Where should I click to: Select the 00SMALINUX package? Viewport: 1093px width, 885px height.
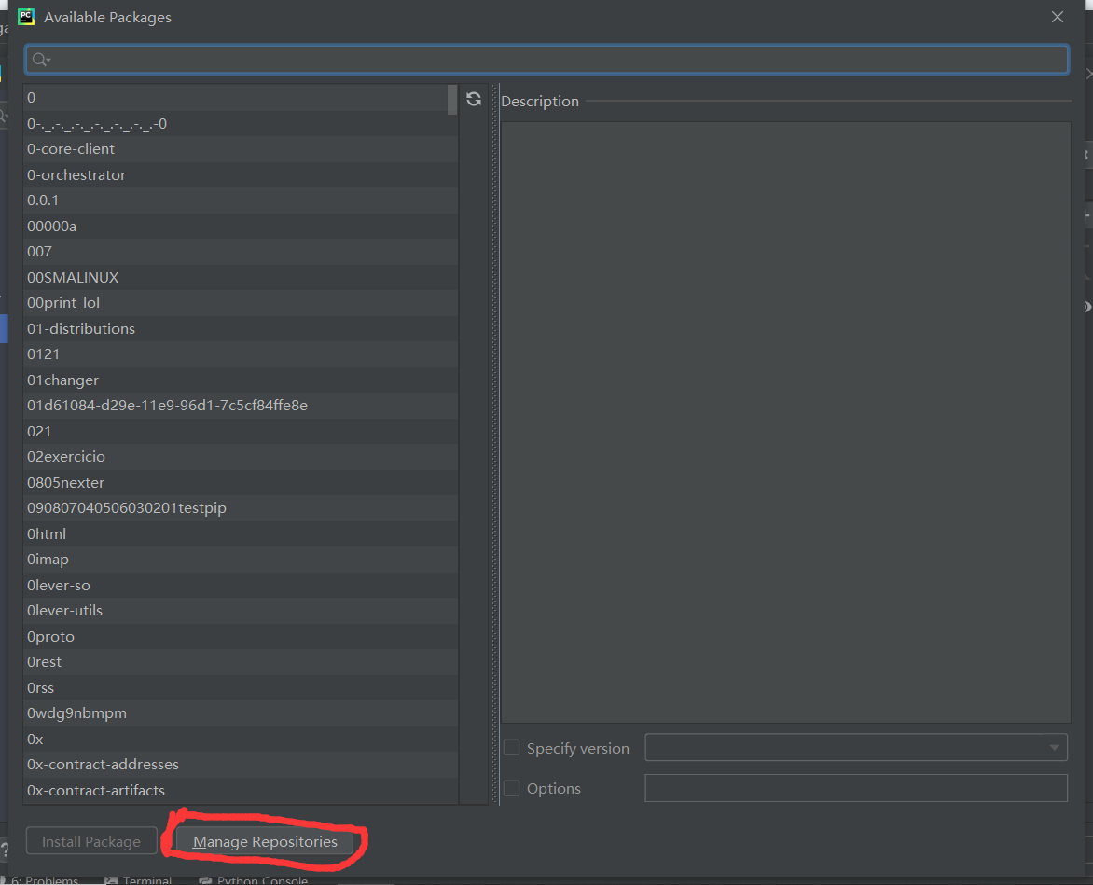(x=241, y=277)
